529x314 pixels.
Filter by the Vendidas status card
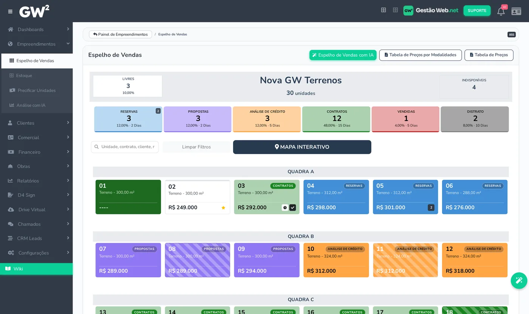(405, 119)
